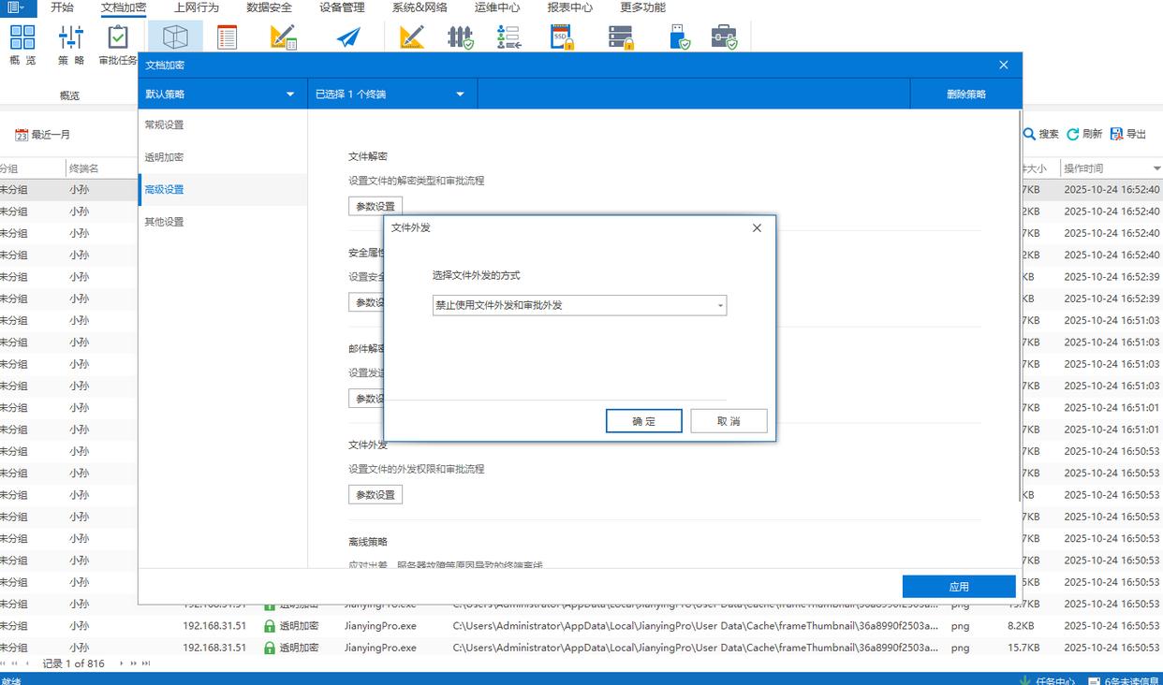Open the 默认策略 policy dropdown
Viewport: 1163px width, 685px height.
(222, 94)
